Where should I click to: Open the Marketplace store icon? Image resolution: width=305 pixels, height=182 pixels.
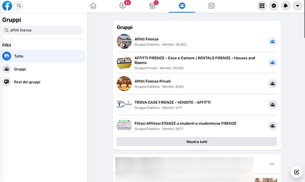(x=152, y=6)
